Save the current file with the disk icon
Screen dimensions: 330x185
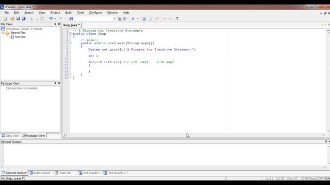coord(18,18)
